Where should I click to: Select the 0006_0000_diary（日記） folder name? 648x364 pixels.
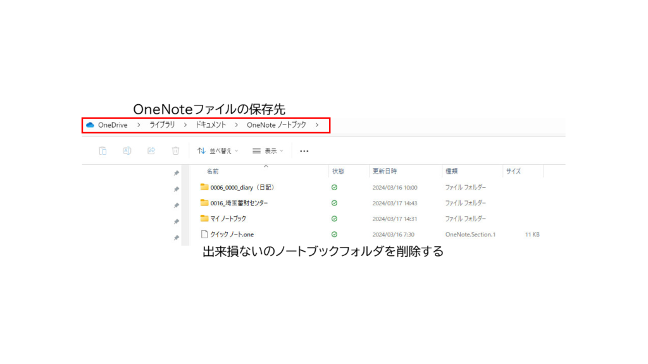[242, 187]
